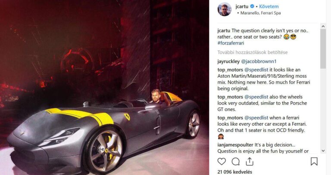Open @jacobbrownn1 mention
331x175 pixels.
pos(259,61)
